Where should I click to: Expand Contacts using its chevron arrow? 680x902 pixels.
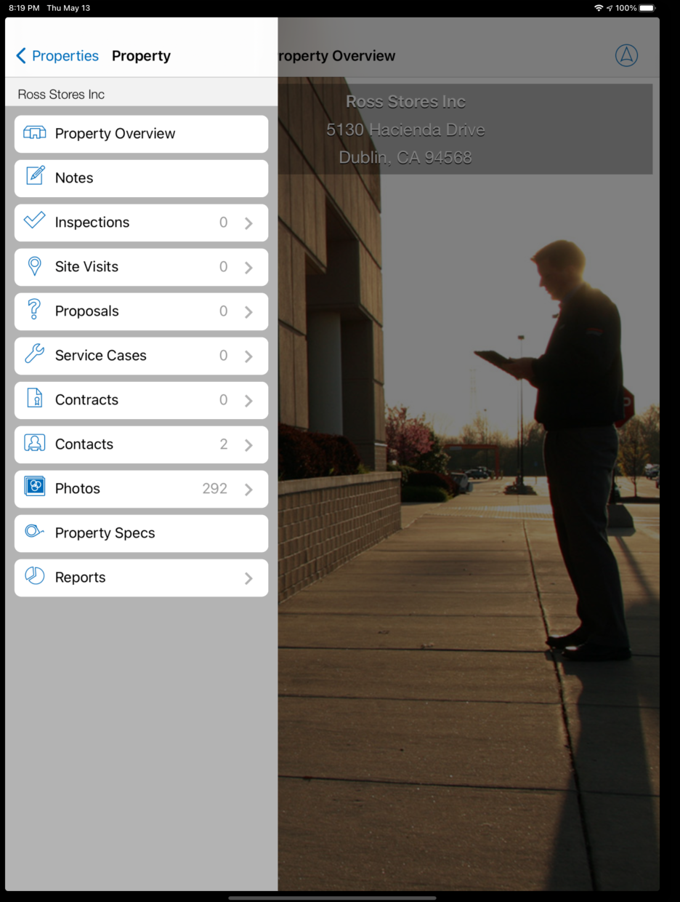click(248, 445)
